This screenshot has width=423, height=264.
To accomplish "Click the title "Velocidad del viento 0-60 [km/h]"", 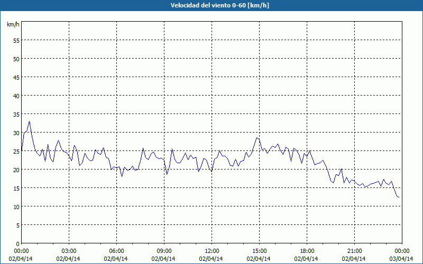I will 219,5.
